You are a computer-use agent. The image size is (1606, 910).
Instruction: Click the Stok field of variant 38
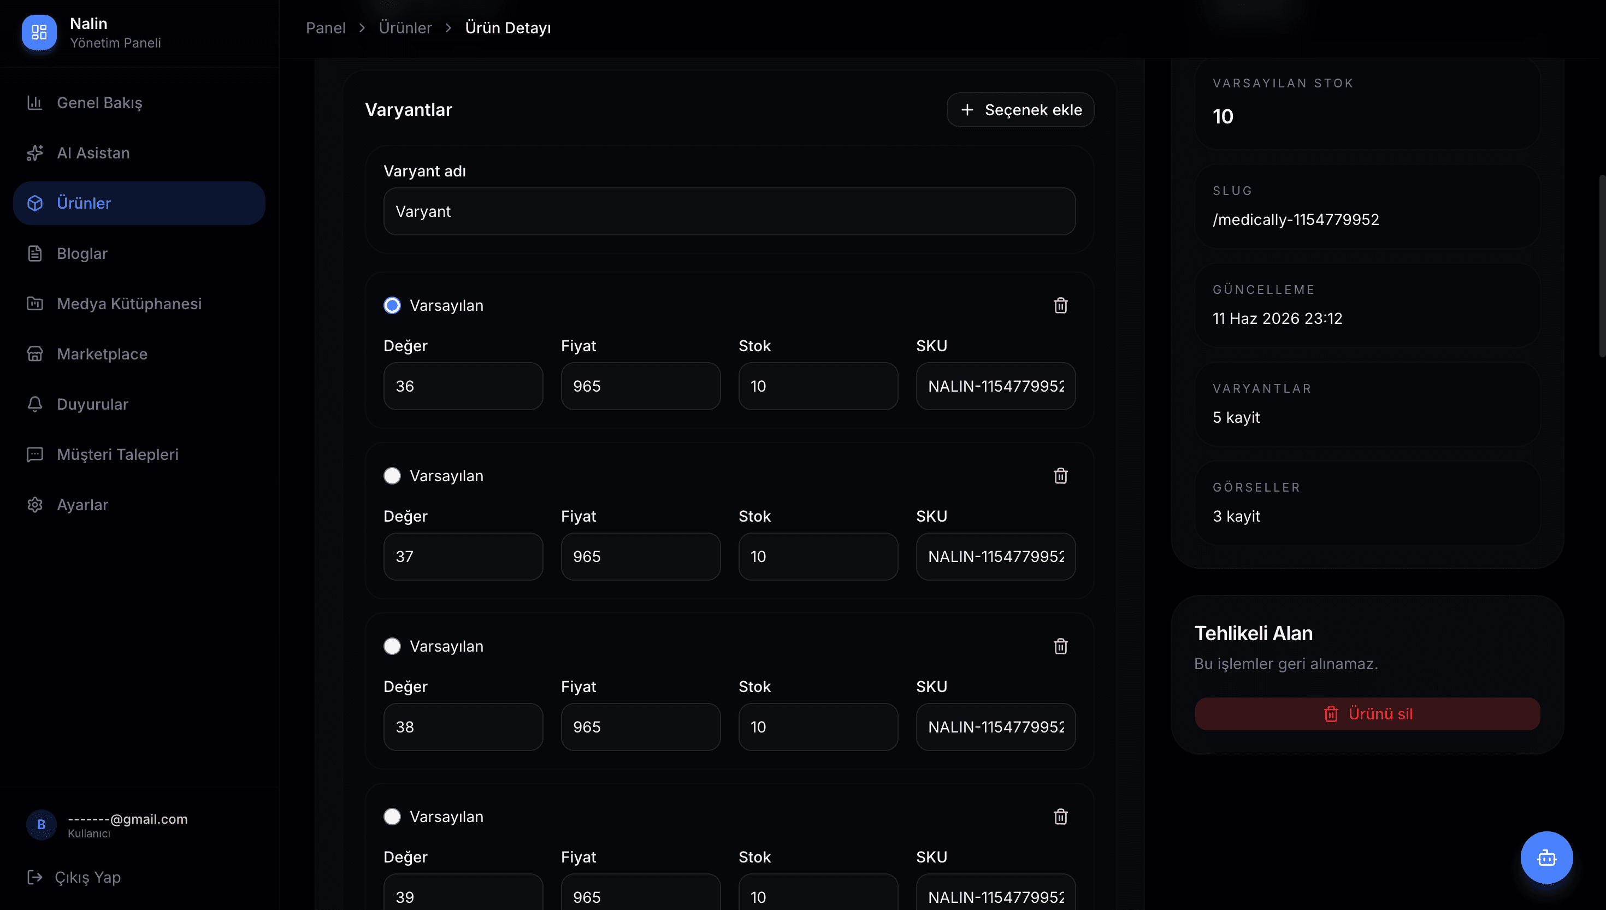pos(818,727)
